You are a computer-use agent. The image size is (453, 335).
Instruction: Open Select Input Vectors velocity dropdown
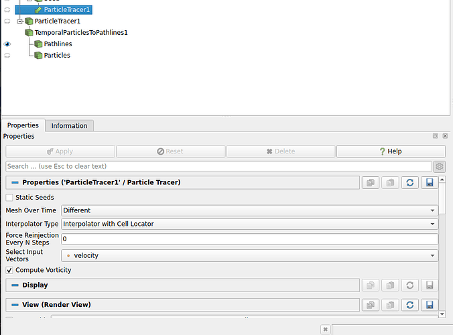(x=249, y=255)
